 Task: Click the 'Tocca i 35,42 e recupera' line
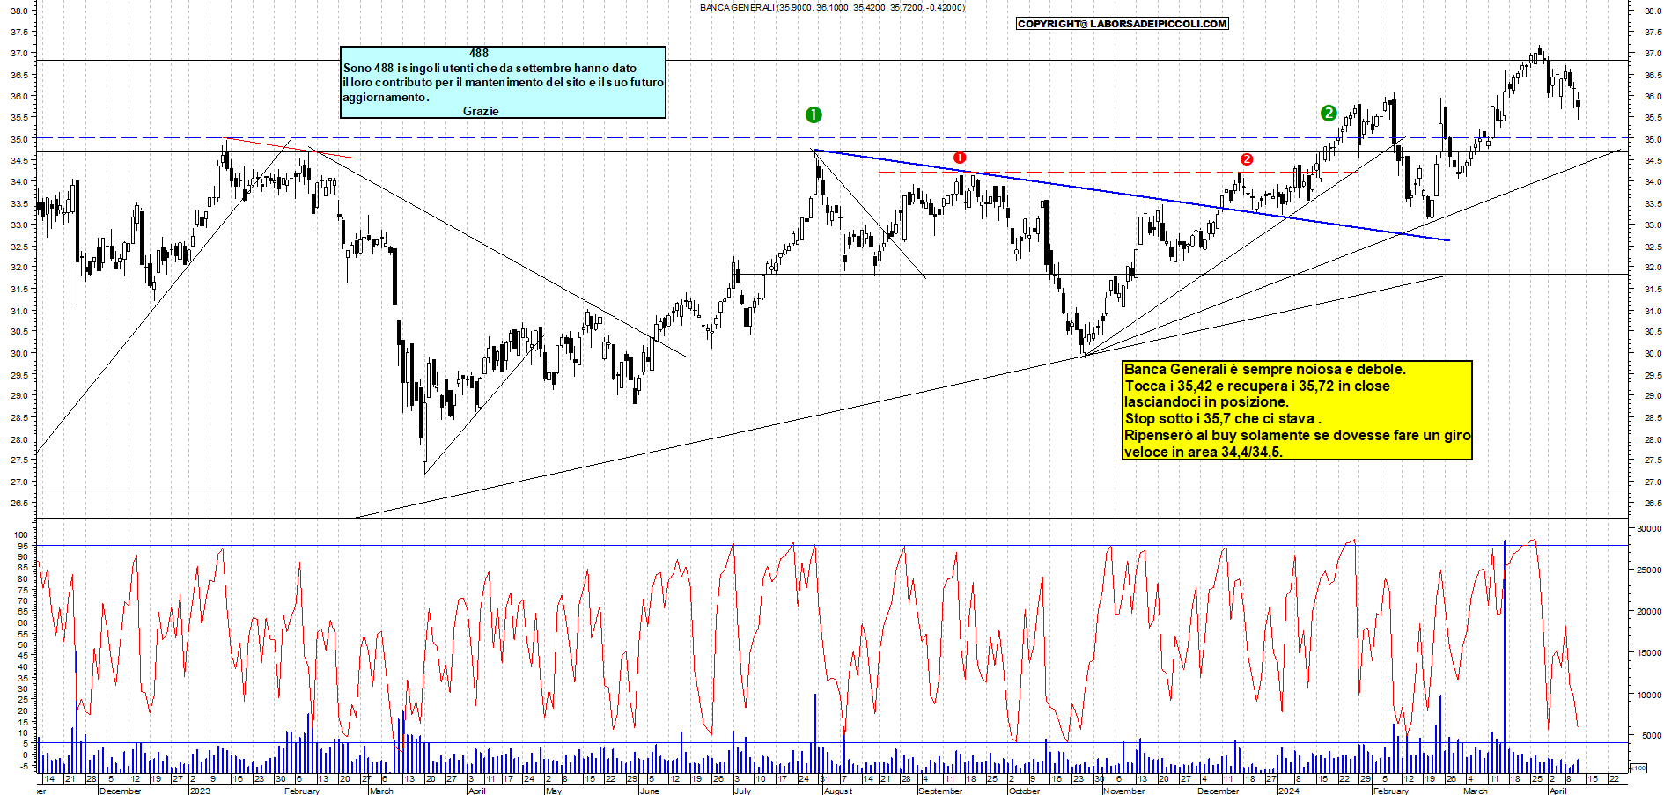[x=1257, y=386]
